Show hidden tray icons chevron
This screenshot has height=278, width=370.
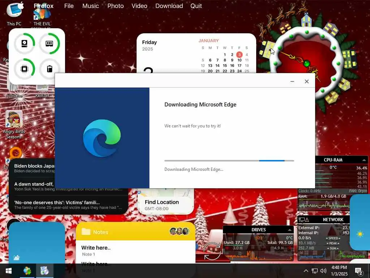pos(306,271)
